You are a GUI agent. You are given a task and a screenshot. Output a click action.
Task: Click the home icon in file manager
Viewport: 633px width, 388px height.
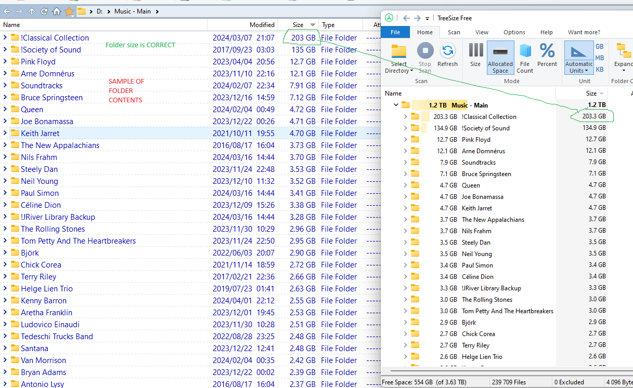[x=57, y=11]
